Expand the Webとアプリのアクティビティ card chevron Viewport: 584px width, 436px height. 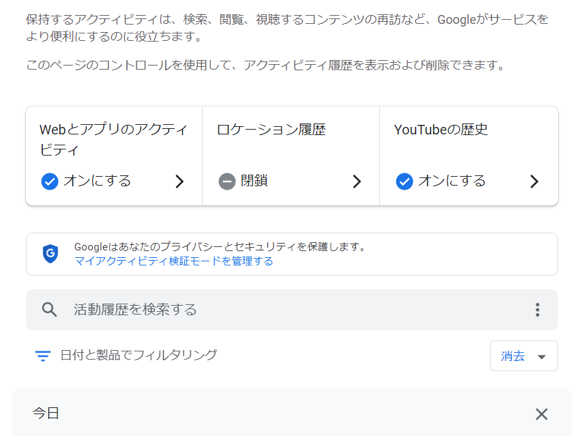pos(179,181)
